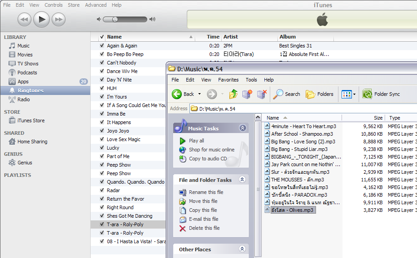The image size is (417, 258).
Task: Open the Back button history dropdown
Action: 199,94
